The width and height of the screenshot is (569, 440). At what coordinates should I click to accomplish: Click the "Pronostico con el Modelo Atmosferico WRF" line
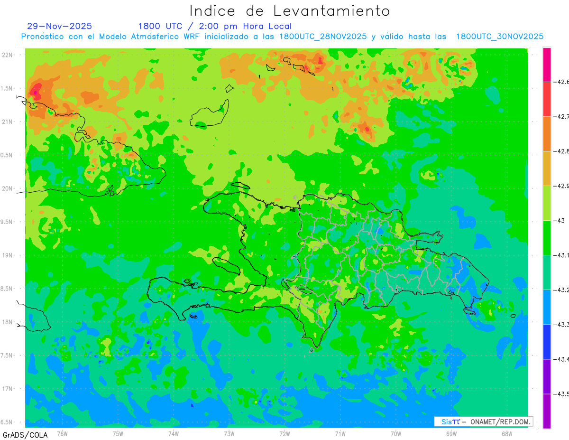[282, 37]
